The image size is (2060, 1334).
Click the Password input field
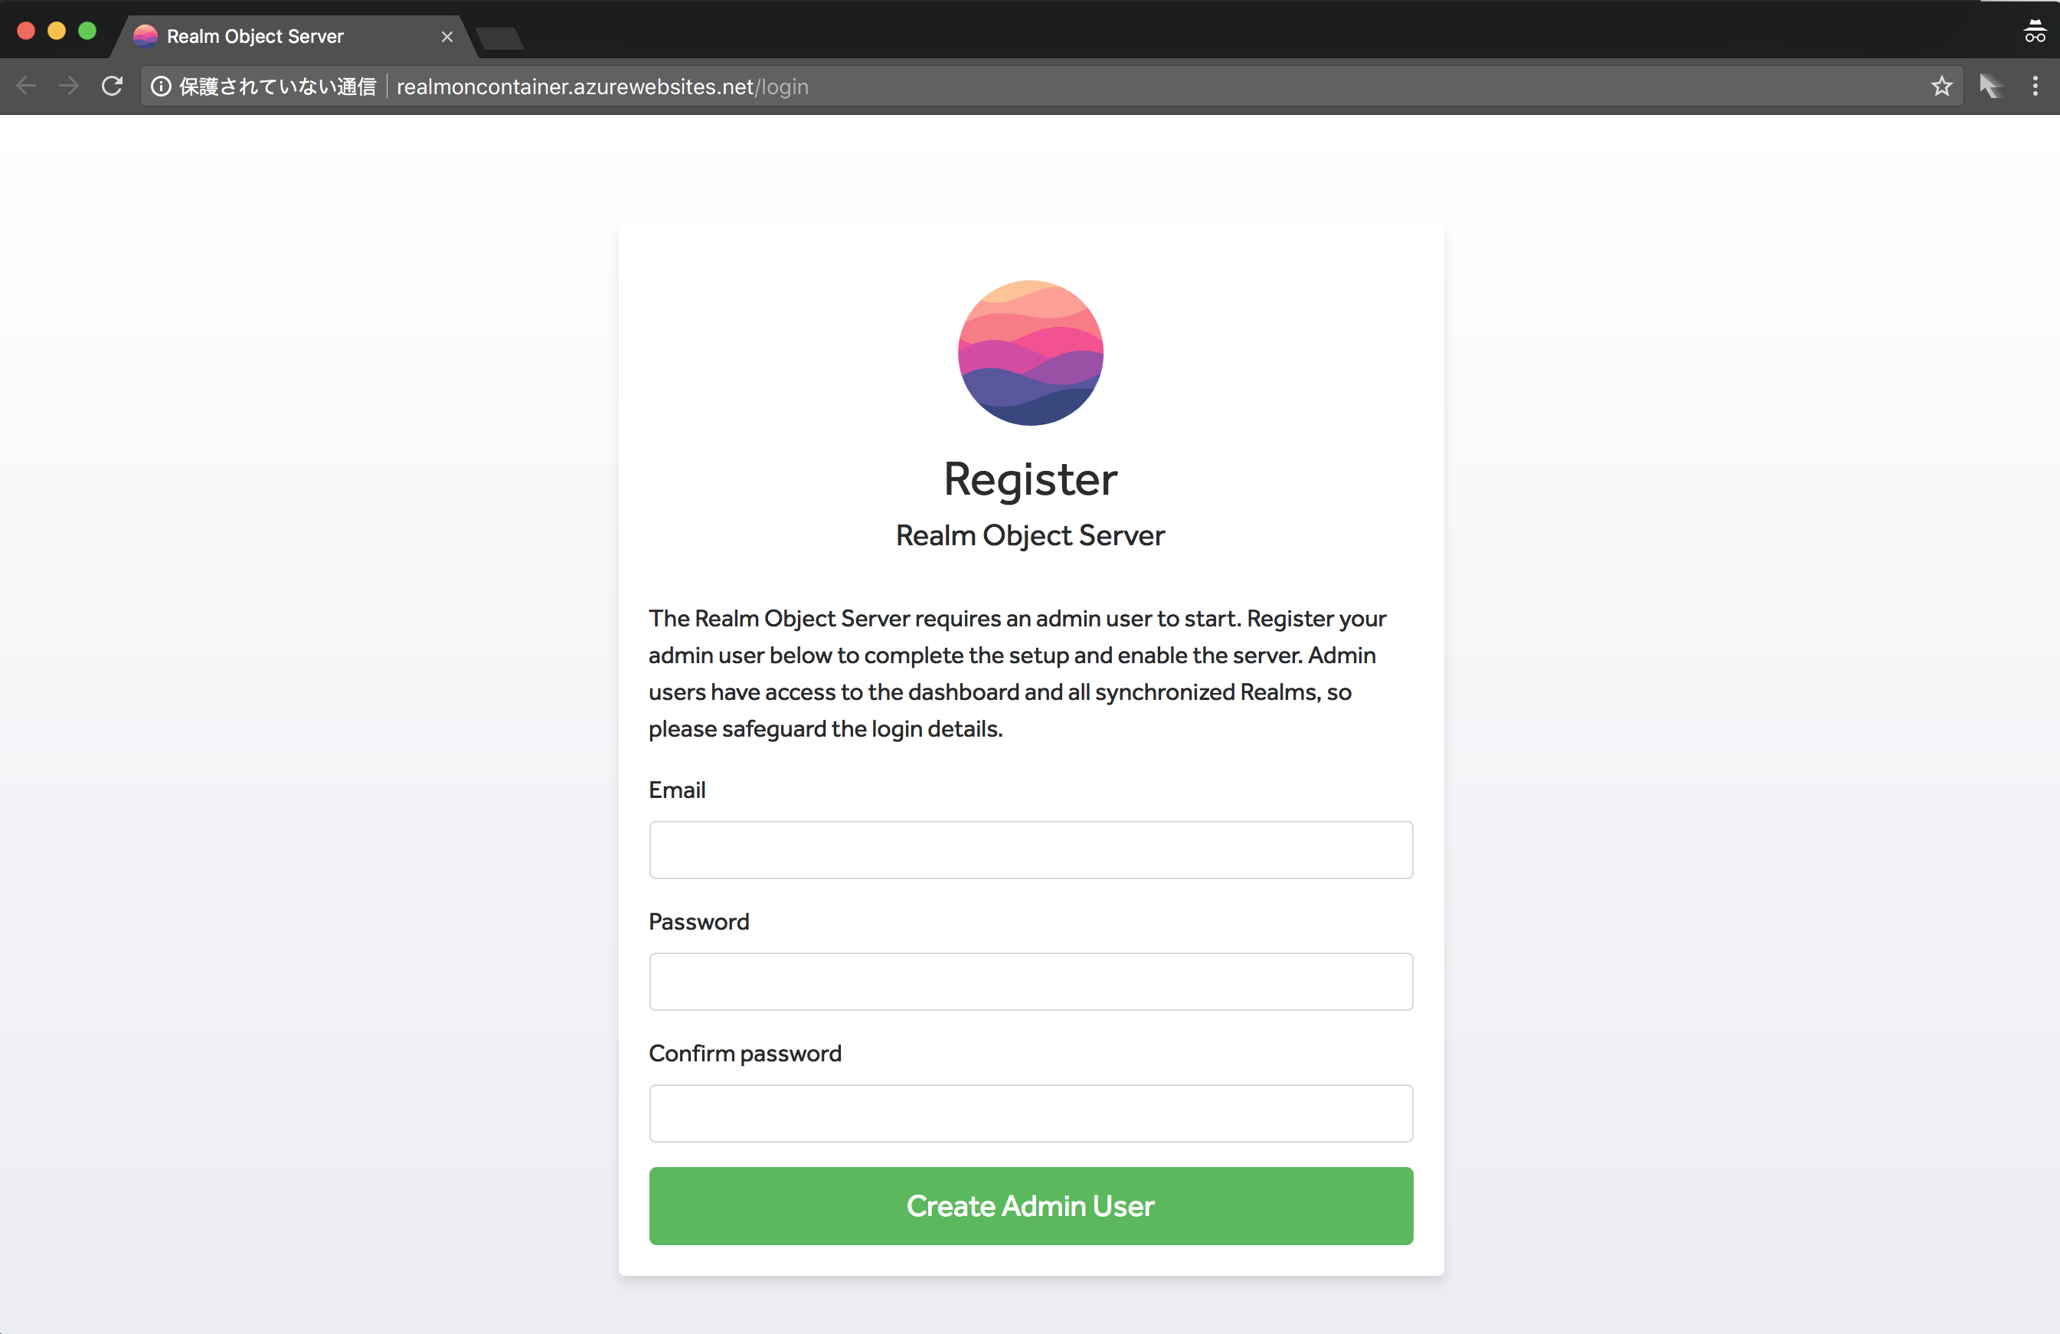1030,981
